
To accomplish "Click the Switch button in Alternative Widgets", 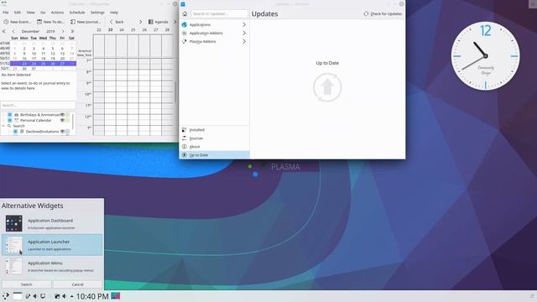I will click(26, 284).
